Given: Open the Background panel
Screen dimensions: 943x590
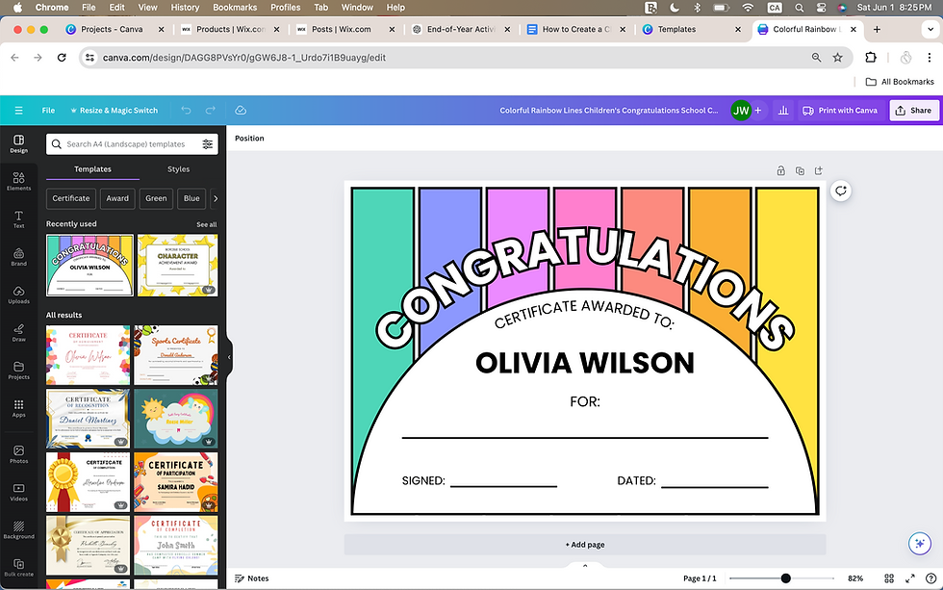Looking at the screenshot, I should click(x=18, y=530).
